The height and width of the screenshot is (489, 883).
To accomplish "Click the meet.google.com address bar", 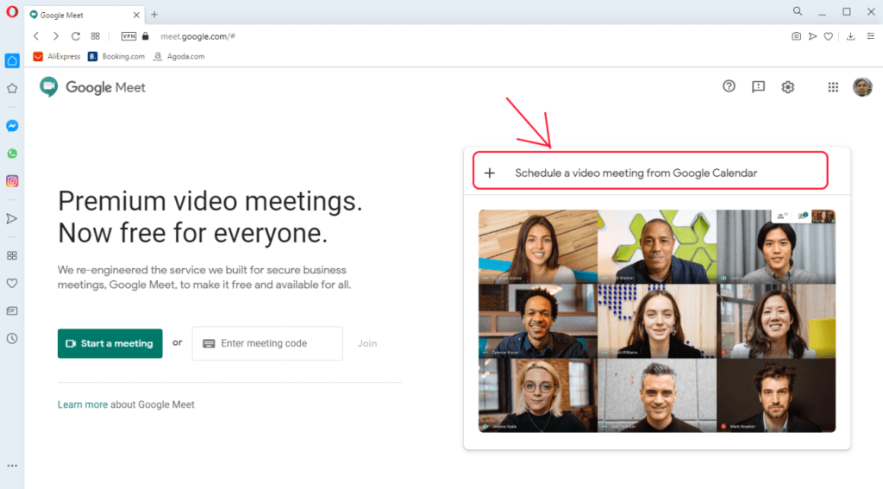I will (197, 36).
